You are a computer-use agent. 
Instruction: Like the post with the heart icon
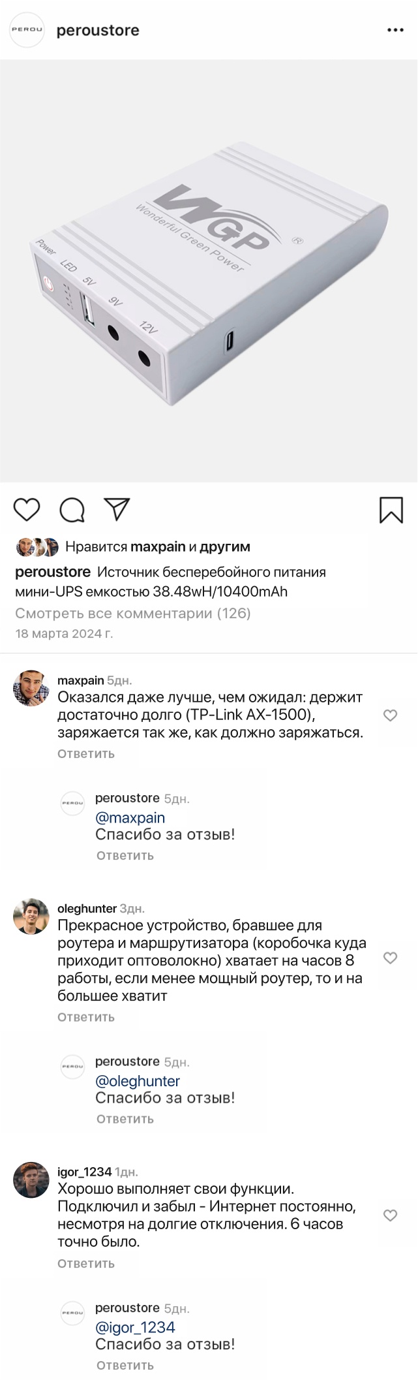(x=27, y=510)
